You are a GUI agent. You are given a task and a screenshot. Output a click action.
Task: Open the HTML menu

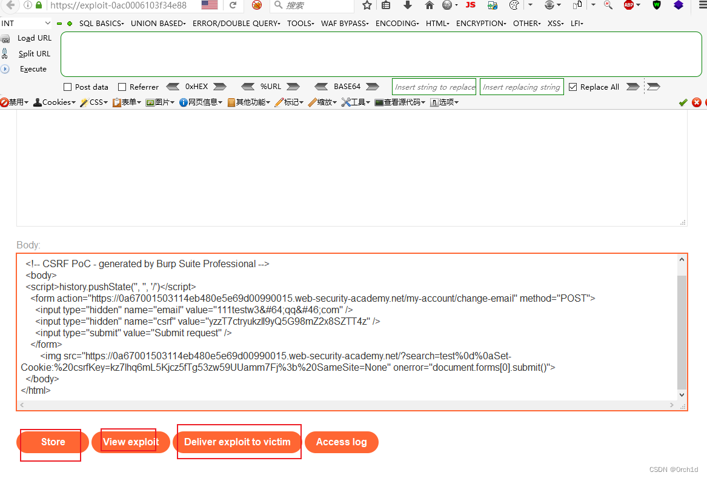point(437,24)
